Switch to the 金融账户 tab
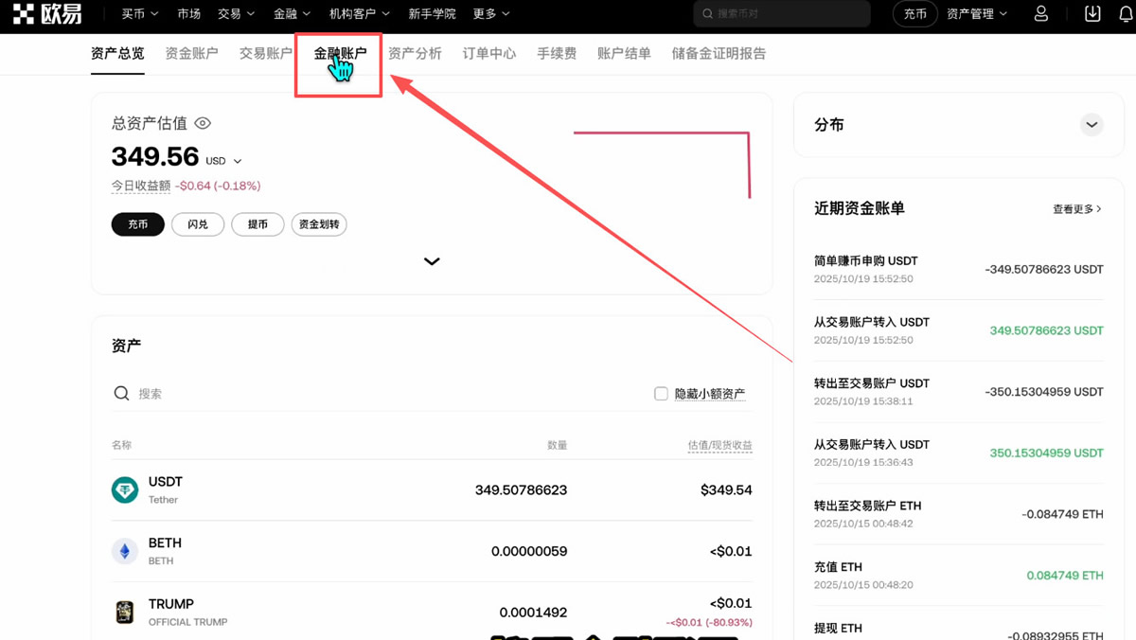This screenshot has height=640, width=1136. click(338, 54)
